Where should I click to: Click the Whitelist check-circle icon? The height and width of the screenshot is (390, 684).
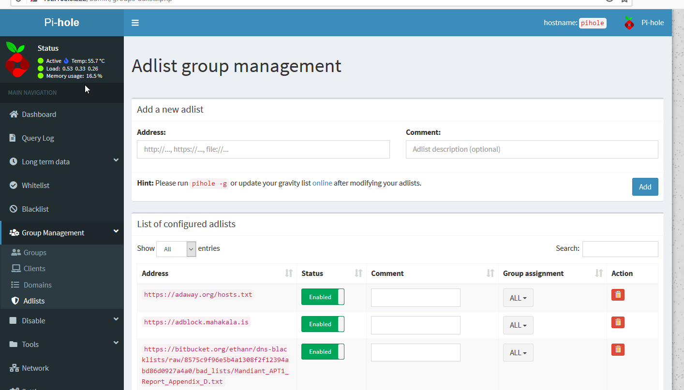(13, 186)
